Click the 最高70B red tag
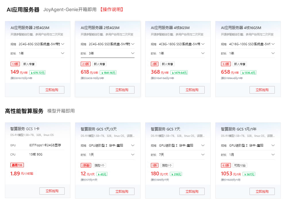Screen dimensions: 286x201 (16, 165)
